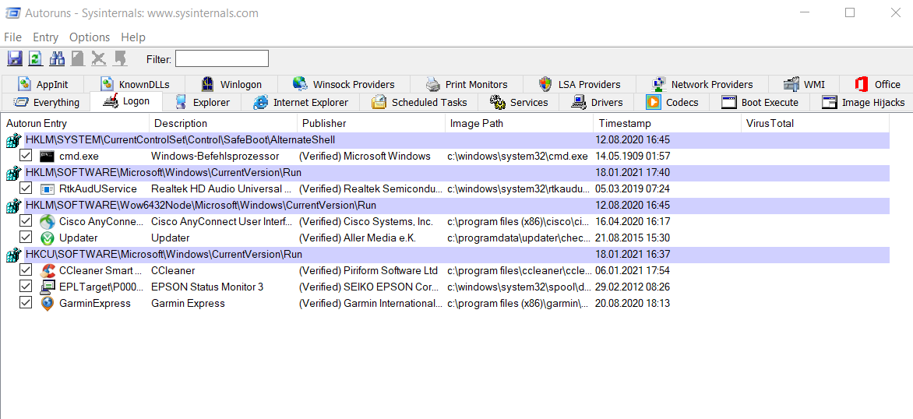The image size is (913, 419).
Task: Uncheck the cmd.exe autorun entry
Action: [26, 156]
